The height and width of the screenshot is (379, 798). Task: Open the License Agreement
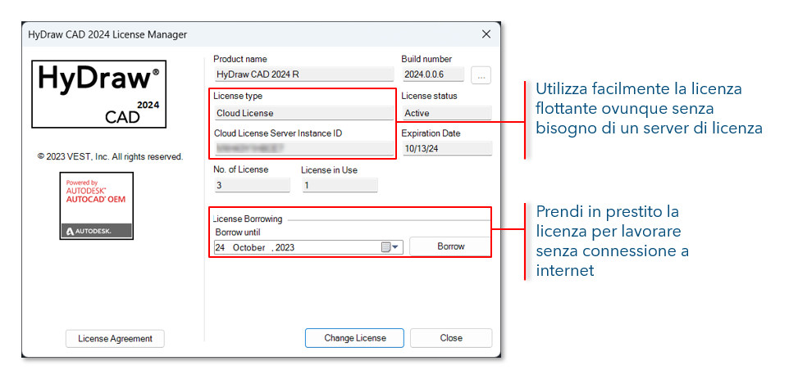[x=115, y=339]
